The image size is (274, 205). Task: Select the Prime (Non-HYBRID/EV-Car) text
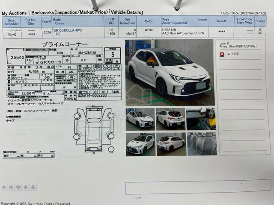238,47
